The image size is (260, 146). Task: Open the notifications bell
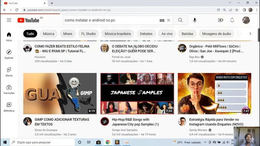coord(232,20)
